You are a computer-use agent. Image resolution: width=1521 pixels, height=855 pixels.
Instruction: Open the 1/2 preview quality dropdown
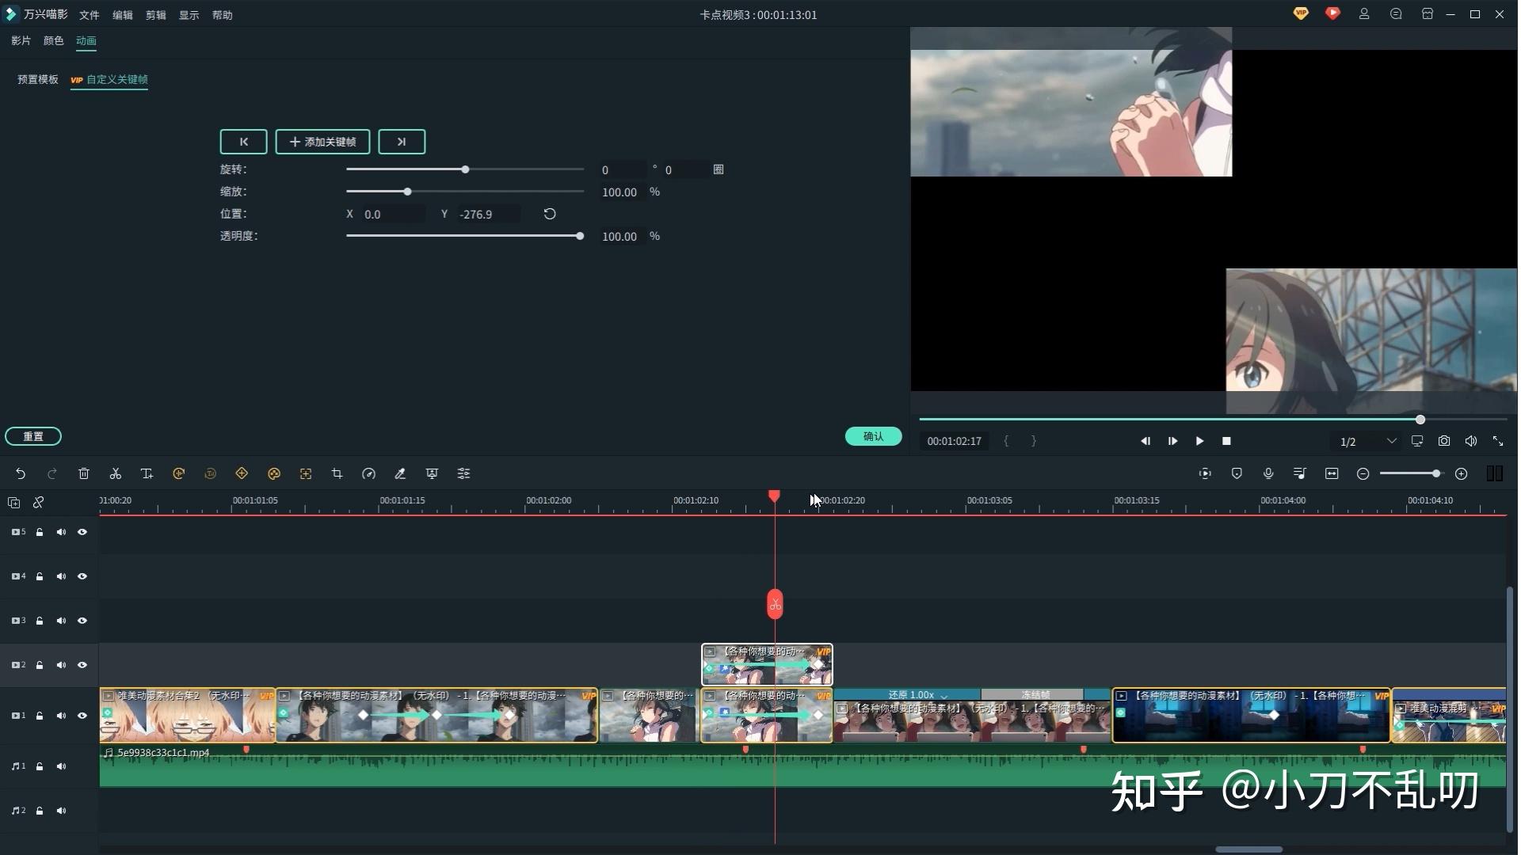(1367, 441)
